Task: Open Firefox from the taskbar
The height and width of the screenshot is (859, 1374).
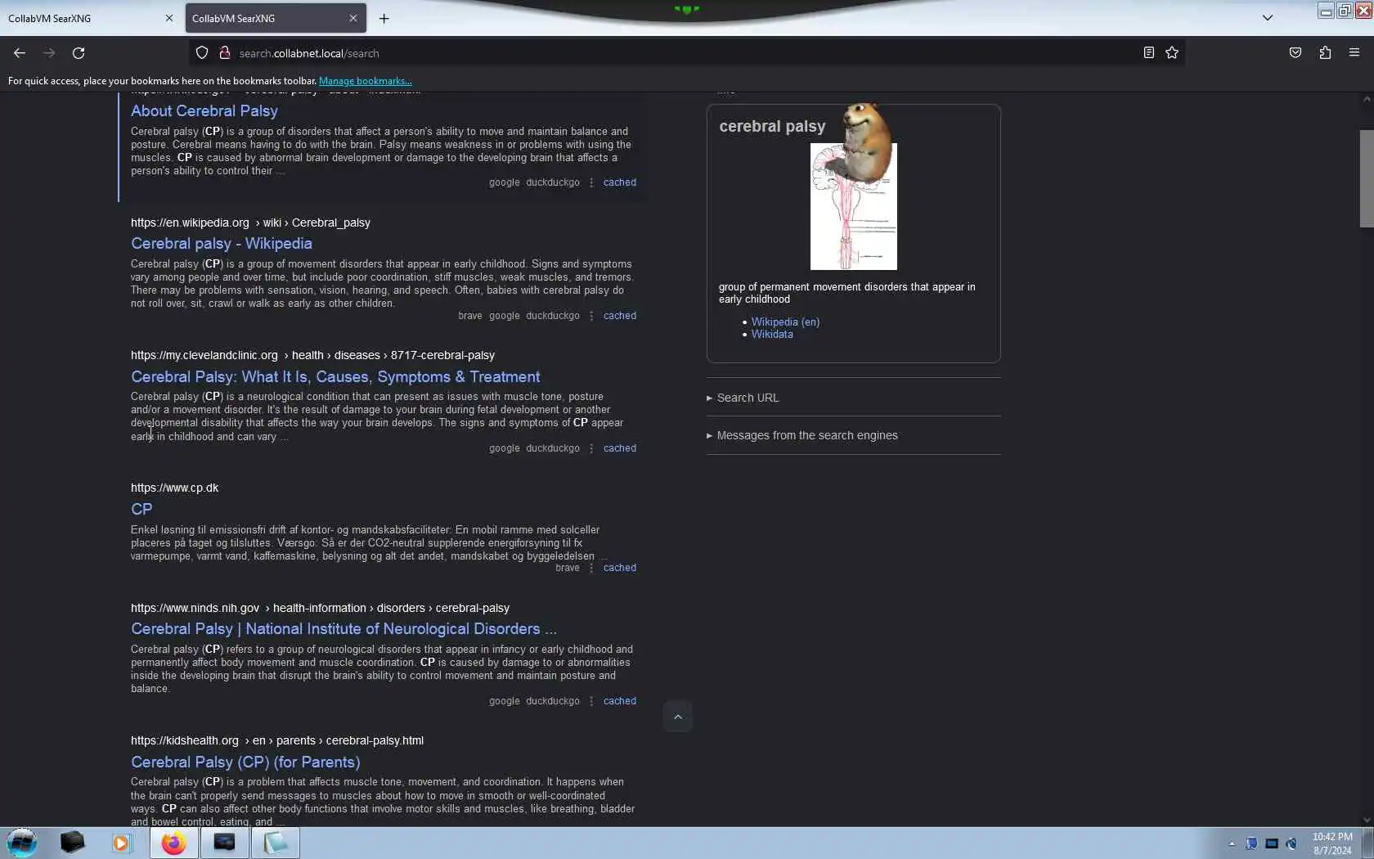Action: point(173,843)
